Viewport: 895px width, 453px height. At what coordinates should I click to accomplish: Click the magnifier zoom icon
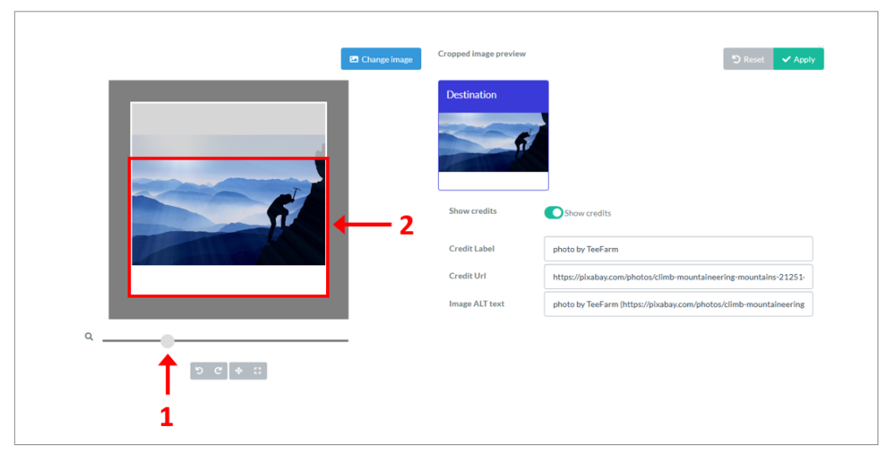coord(88,336)
